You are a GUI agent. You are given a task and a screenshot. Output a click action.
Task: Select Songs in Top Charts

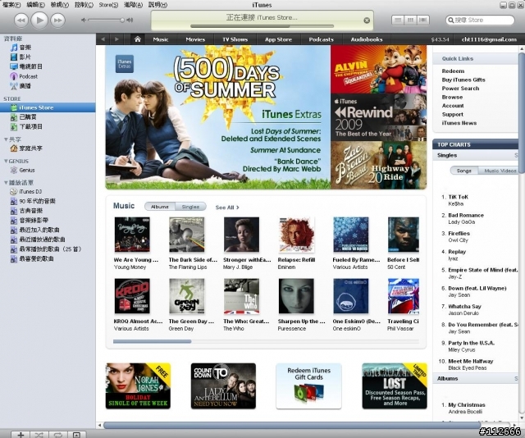(464, 171)
